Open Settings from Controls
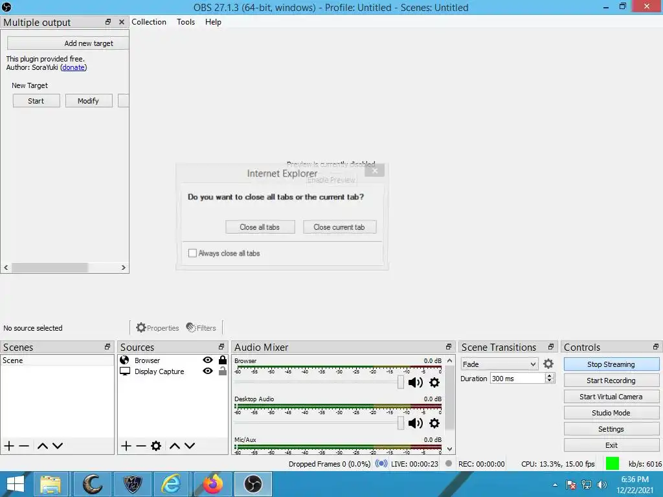 point(611,429)
